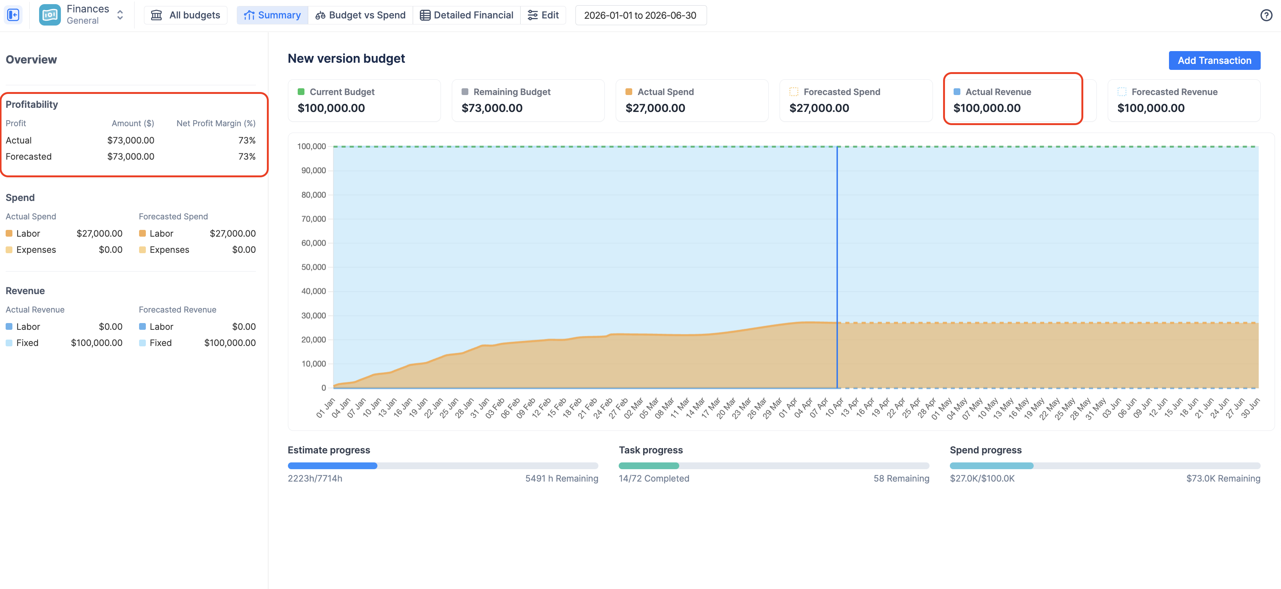Viewport: 1281px width, 589px height.
Task: Open the date range picker field
Action: point(640,15)
